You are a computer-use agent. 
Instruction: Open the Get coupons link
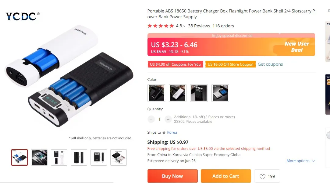click(270, 64)
